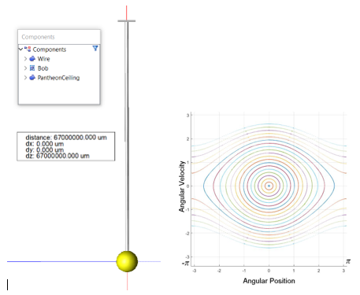Image resolution: width=360 pixels, height=295 pixels.
Task: Click the gray ceiling plate atop the wire
Action: coord(127,20)
